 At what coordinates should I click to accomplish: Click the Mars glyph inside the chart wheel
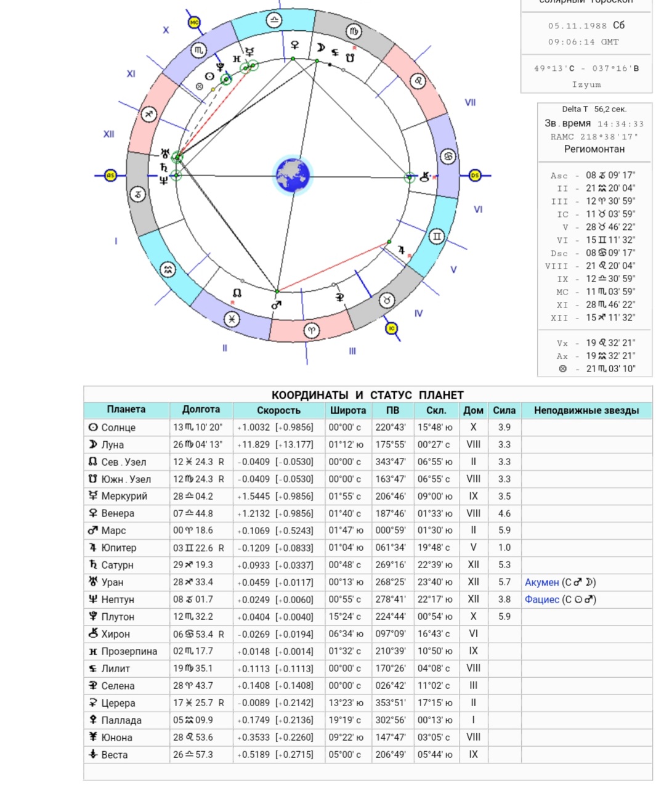coord(275,305)
